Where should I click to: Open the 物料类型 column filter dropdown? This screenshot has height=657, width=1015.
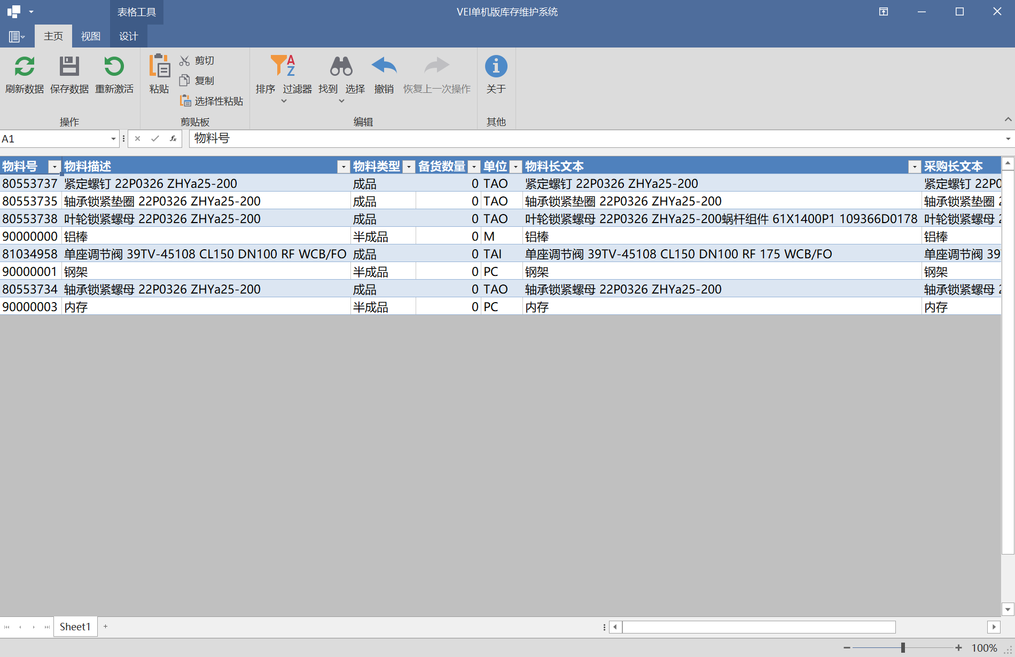click(x=409, y=167)
